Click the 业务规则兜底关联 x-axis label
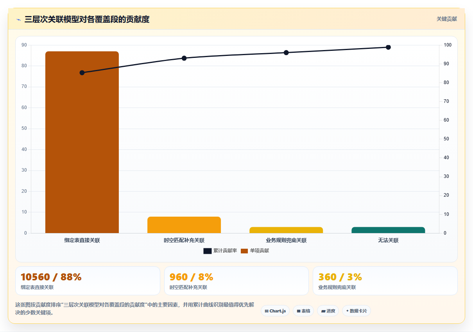Screen dimensions: 473x332 [286, 240]
